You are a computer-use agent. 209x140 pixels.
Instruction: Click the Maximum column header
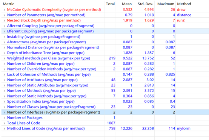pyautogui.click(x=166, y=4)
